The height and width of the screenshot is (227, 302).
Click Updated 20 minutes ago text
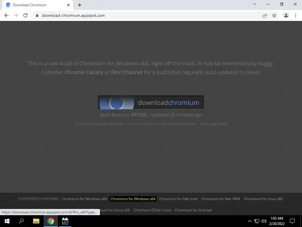[x=176, y=115]
